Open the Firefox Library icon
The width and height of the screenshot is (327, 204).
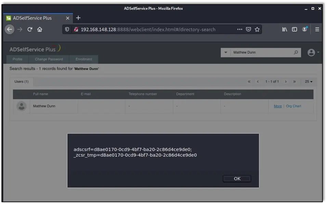coord(284,29)
